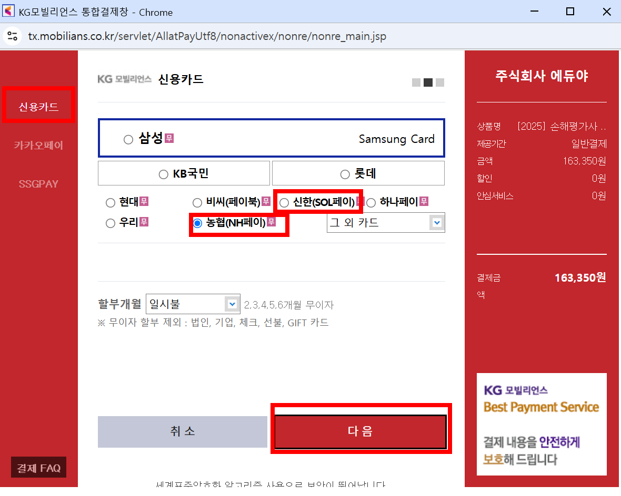Click the 무 badge next to 비씨(페이북)
Viewport: 621px width, 496px height.
(x=266, y=201)
